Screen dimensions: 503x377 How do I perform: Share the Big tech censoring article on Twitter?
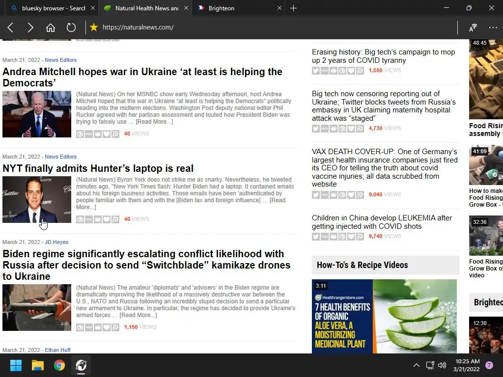[316, 129]
